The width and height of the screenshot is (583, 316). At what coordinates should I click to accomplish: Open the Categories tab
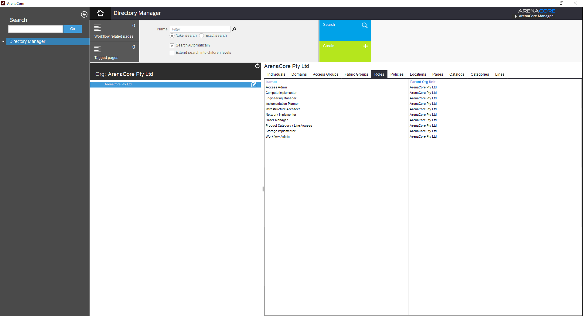tap(480, 74)
